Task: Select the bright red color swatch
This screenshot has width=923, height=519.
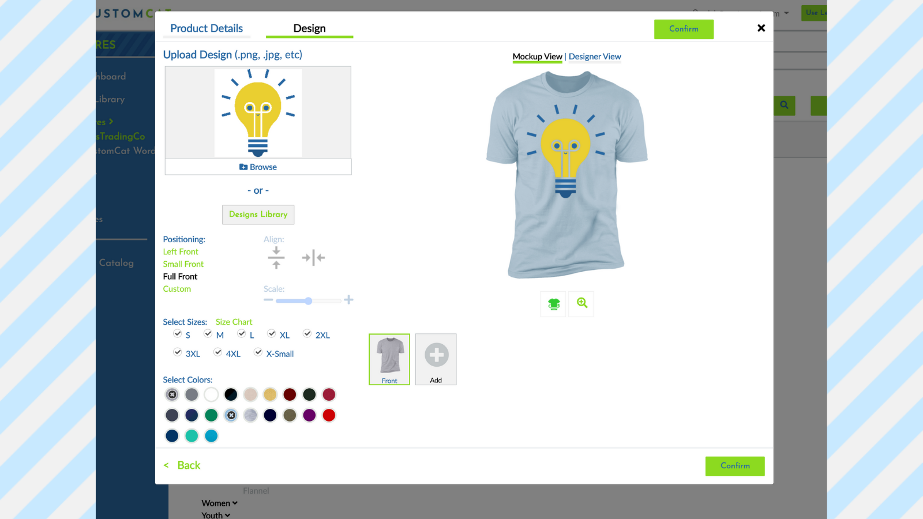Action: click(x=329, y=415)
